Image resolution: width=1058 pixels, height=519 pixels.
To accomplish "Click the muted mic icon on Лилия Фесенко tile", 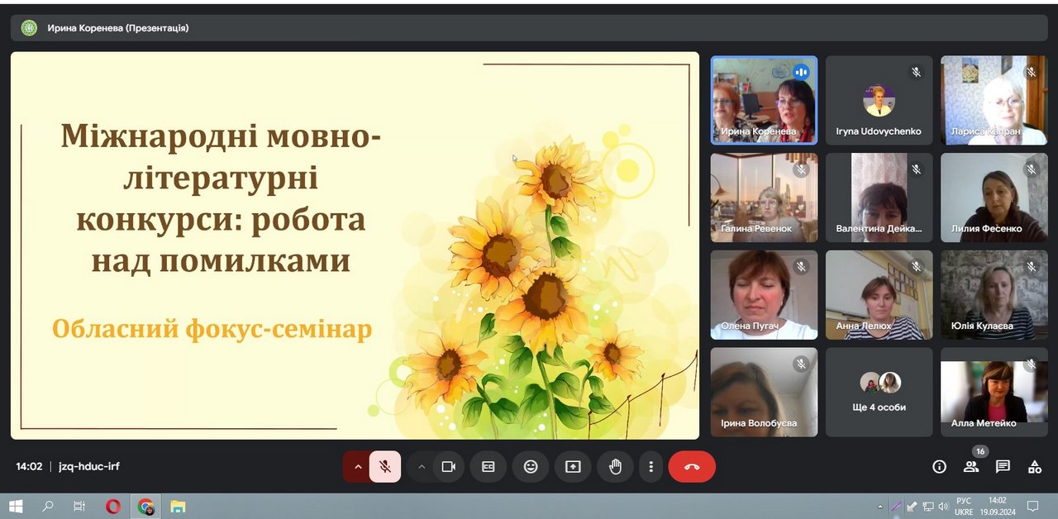I will 1031,169.
